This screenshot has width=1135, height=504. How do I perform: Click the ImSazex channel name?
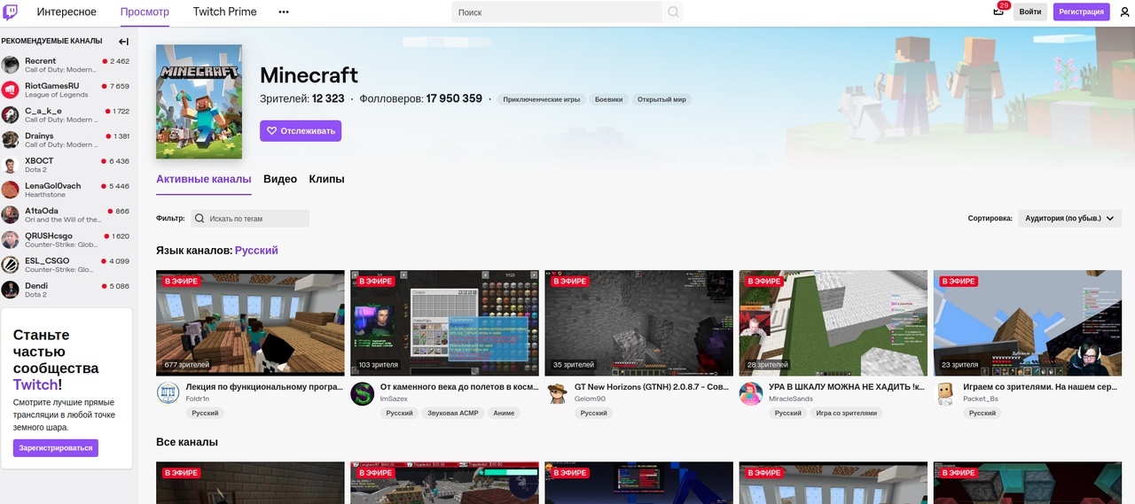(394, 399)
